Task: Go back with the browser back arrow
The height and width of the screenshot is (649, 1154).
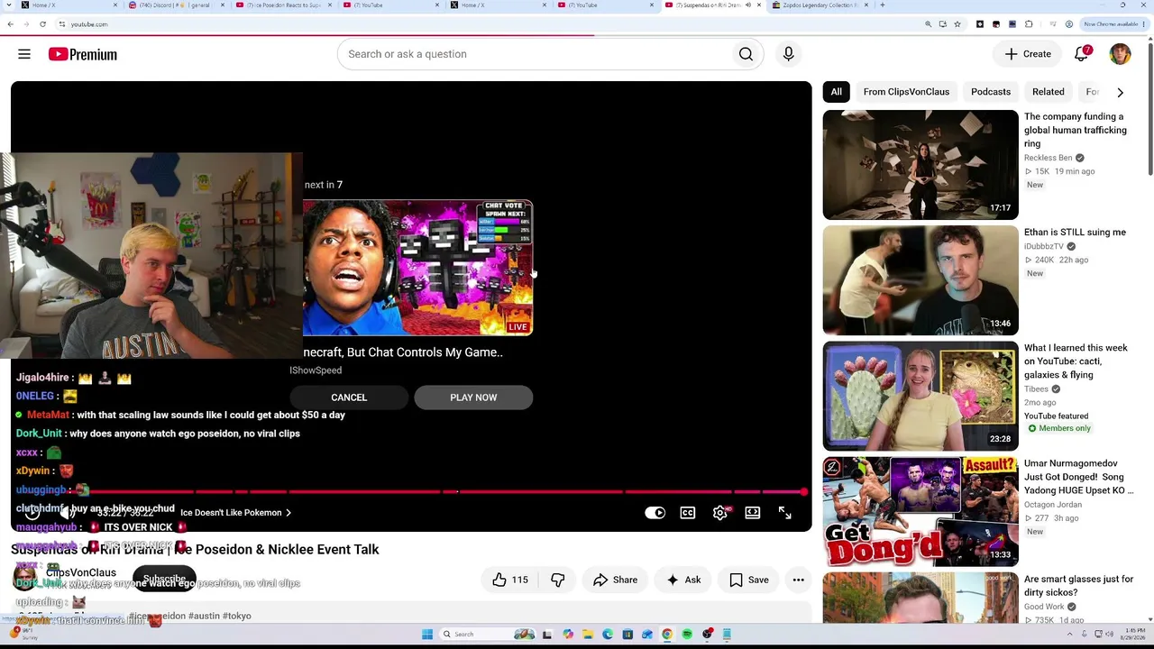Action: click(10, 24)
